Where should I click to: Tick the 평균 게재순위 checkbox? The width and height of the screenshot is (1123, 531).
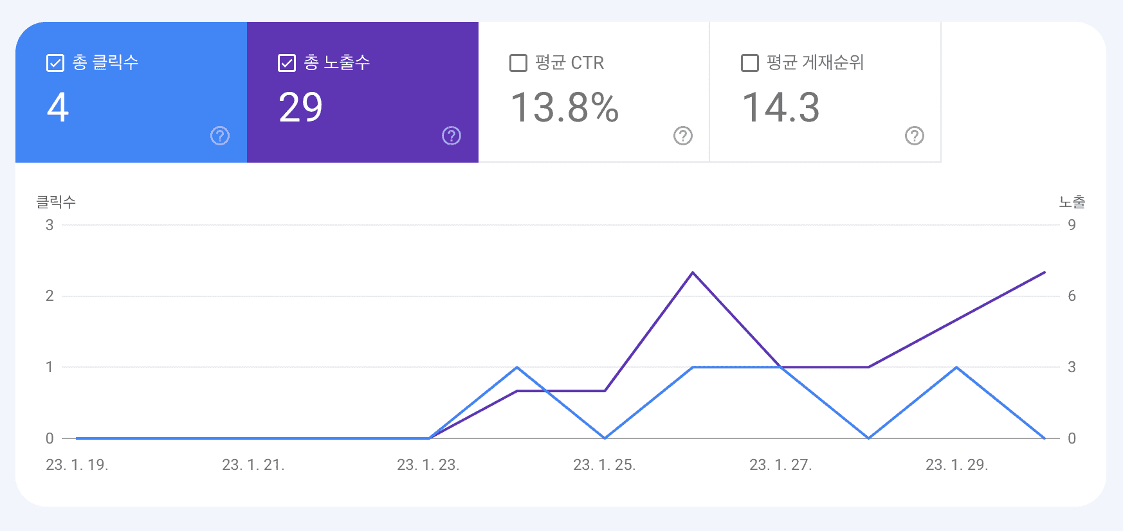749,63
